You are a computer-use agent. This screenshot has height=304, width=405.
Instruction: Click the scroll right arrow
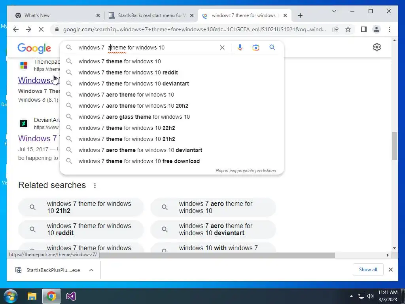coord(388,255)
